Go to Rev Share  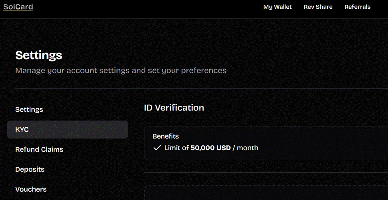[318, 7]
